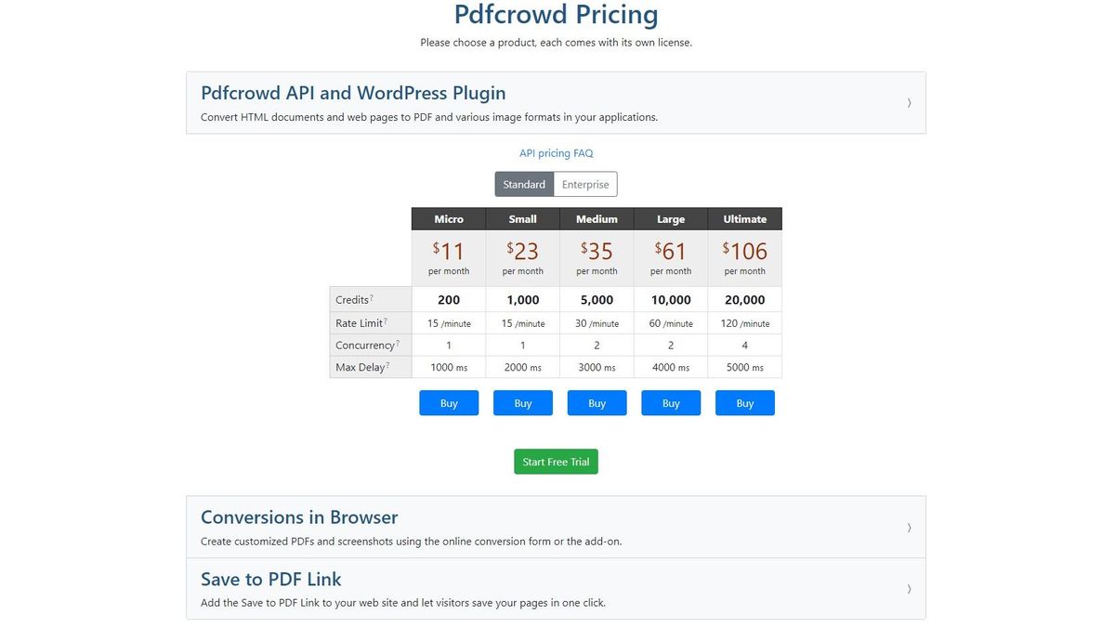Click the Ultimate plan price of $106
This screenshot has width=1115, height=627.
click(744, 250)
